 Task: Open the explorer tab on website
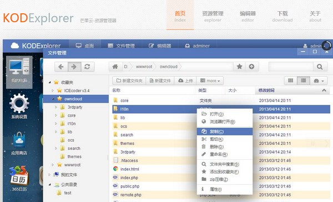pyautogui.click(x=213, y=17)
